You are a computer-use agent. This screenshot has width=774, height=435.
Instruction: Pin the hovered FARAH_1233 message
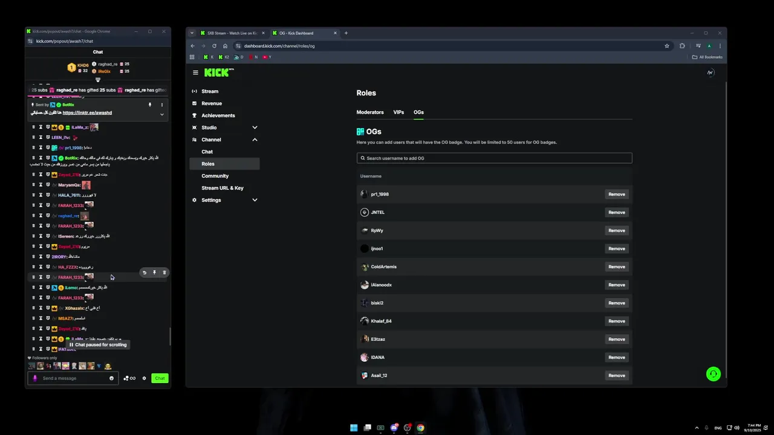tap(154, 272)
